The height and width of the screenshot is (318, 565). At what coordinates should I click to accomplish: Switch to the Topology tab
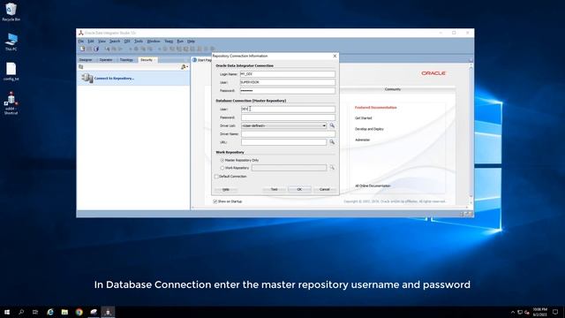pos(126,60)
